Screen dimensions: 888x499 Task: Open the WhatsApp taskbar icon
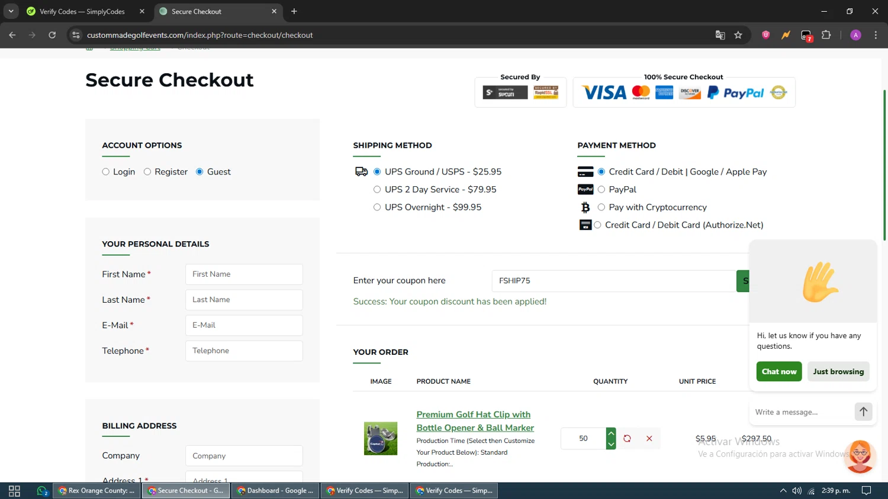(41, 491)
